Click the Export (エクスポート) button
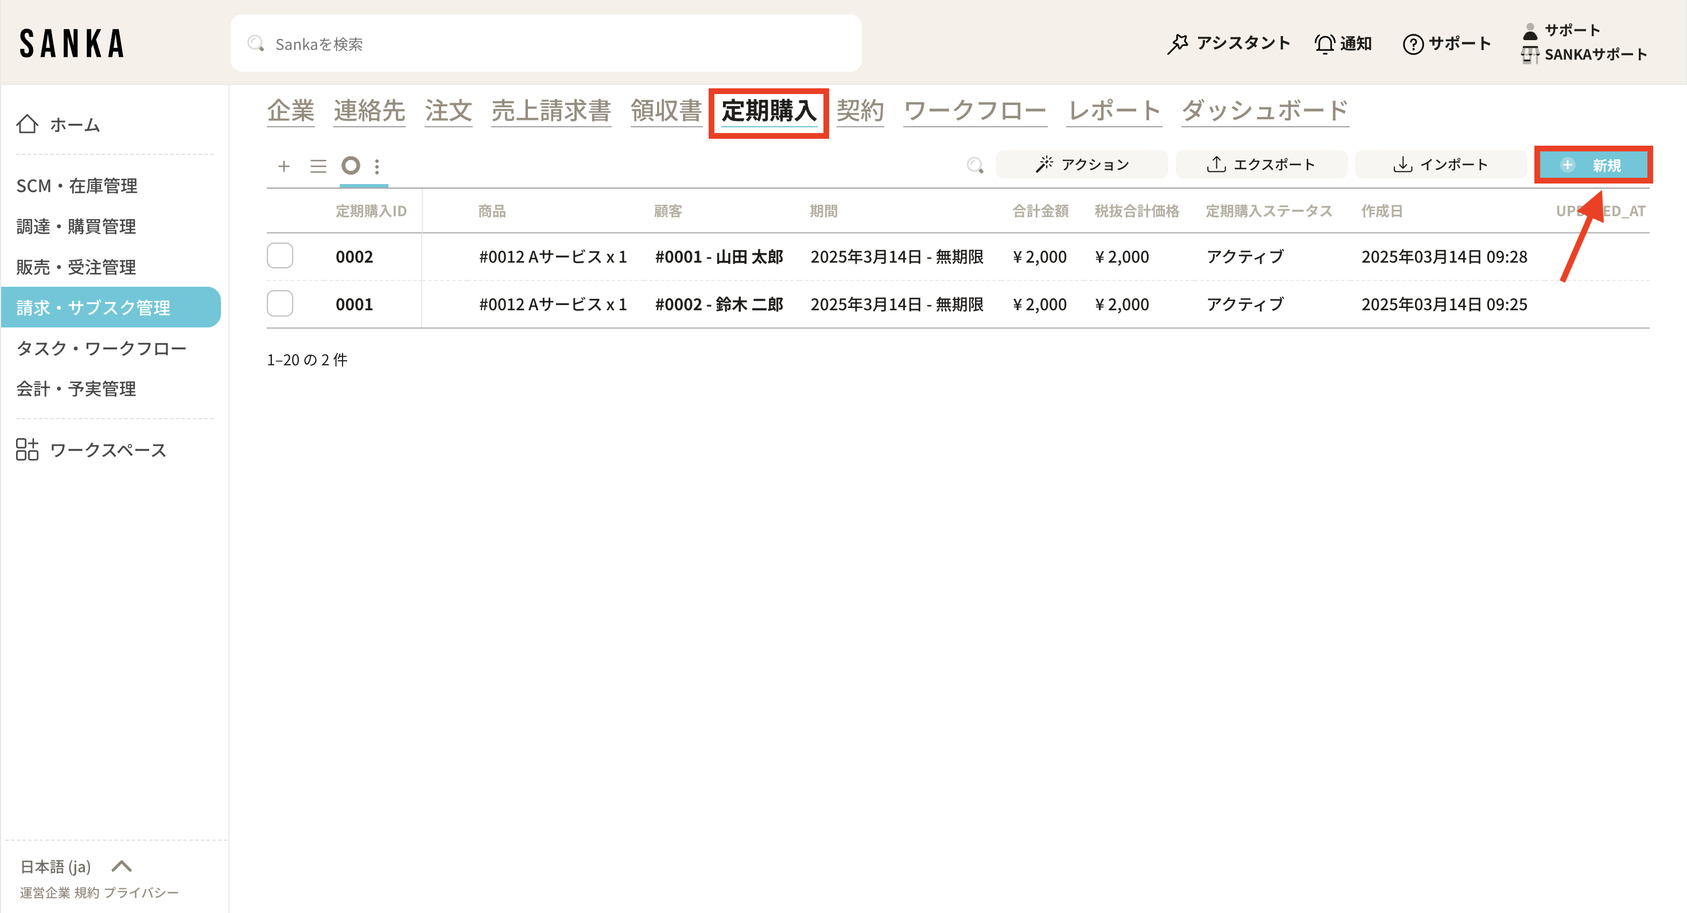This screenshot has height=913, width=1687. click(1261, 164)
